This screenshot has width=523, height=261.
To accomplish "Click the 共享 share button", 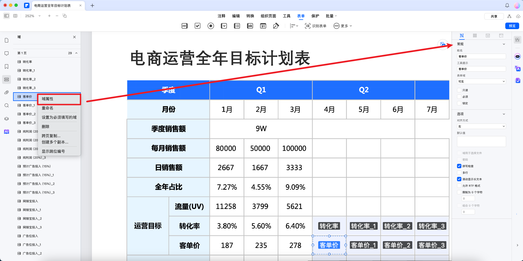I will click(x=494, y=16).
